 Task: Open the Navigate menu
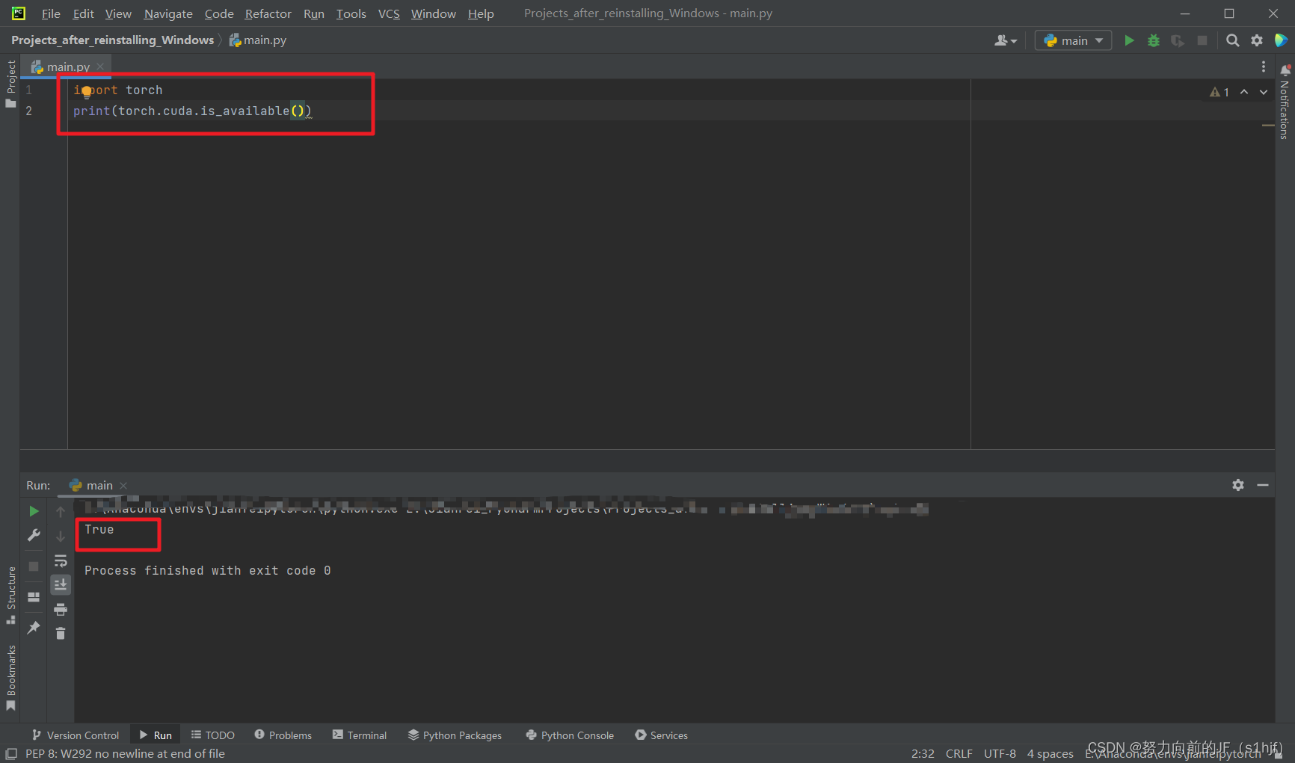[x=168, y=13]
